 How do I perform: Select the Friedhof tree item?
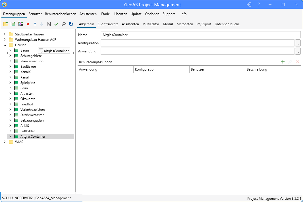point(27,104)
